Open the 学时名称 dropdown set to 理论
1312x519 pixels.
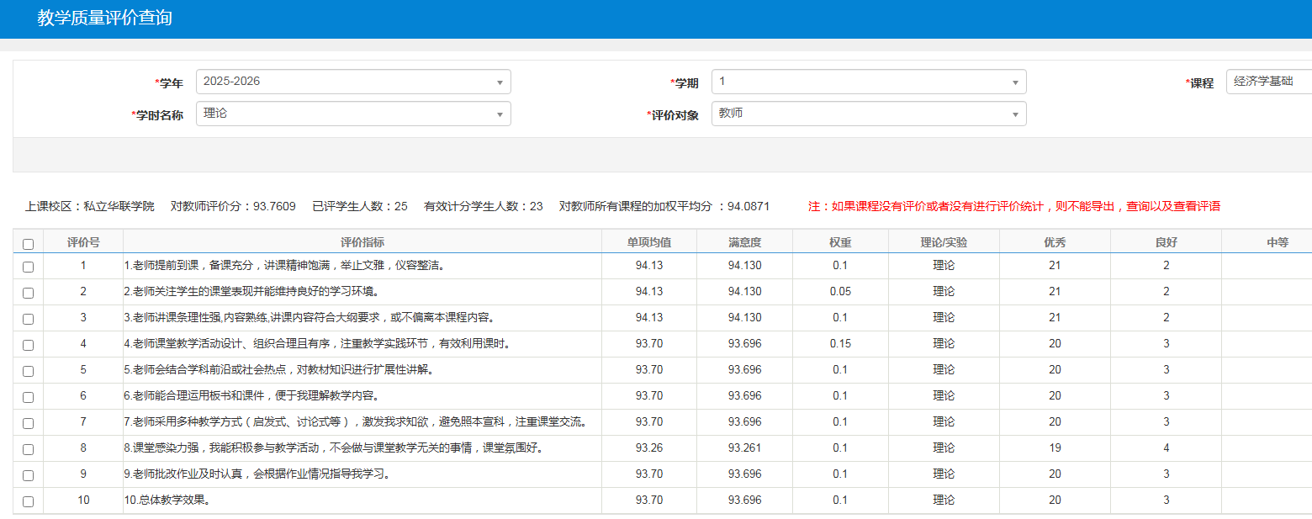353,114
